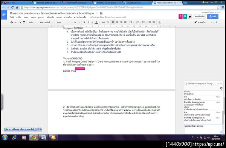Set center text alignment
226x148 pixels.
pos(117,22)
